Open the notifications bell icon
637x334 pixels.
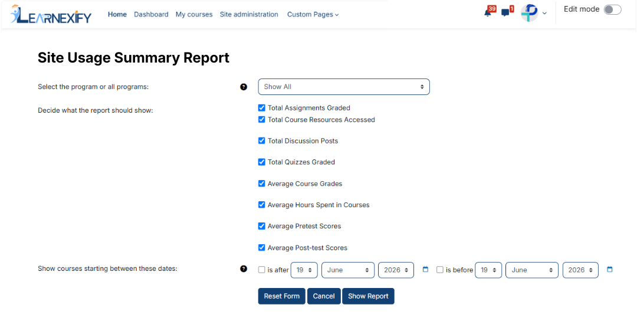(488, 12)
